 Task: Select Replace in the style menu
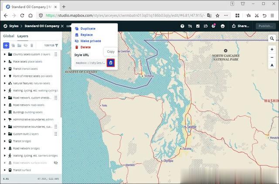(x=86, y=35)
